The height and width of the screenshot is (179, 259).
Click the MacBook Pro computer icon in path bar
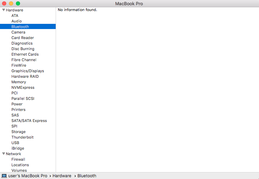pos(4,176)
